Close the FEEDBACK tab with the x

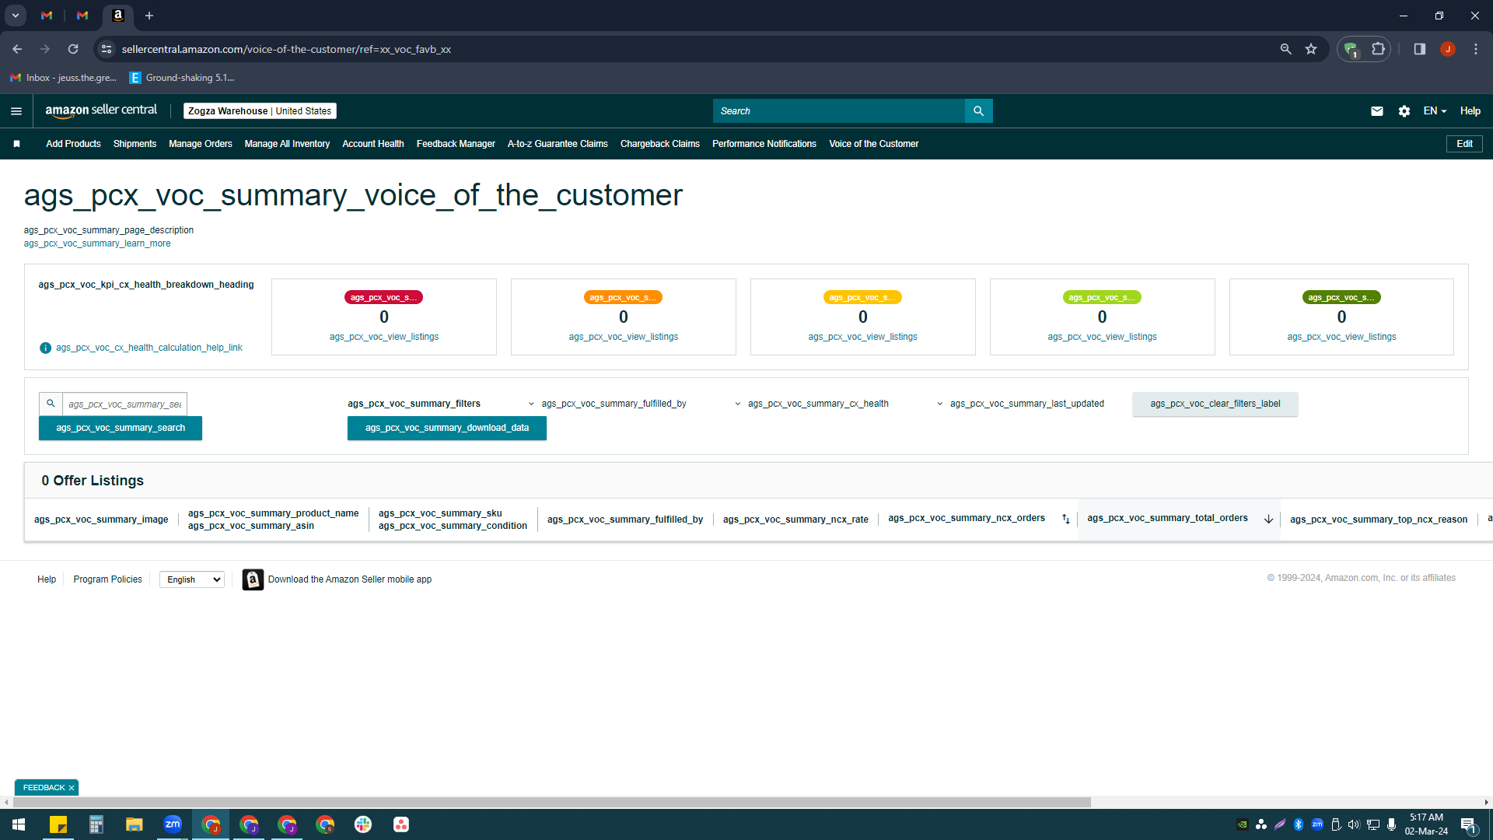(72, 788)
